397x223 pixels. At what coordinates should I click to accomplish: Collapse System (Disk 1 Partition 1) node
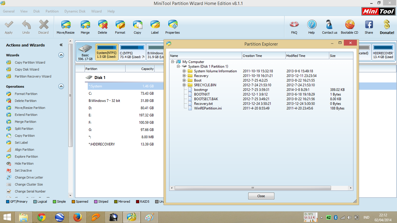[178, 66]
